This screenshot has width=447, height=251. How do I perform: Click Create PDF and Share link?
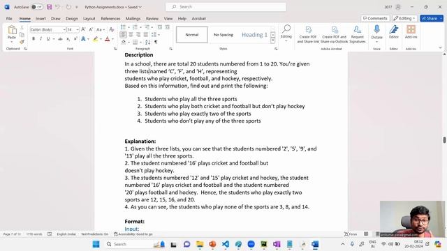tap(308, 34)
